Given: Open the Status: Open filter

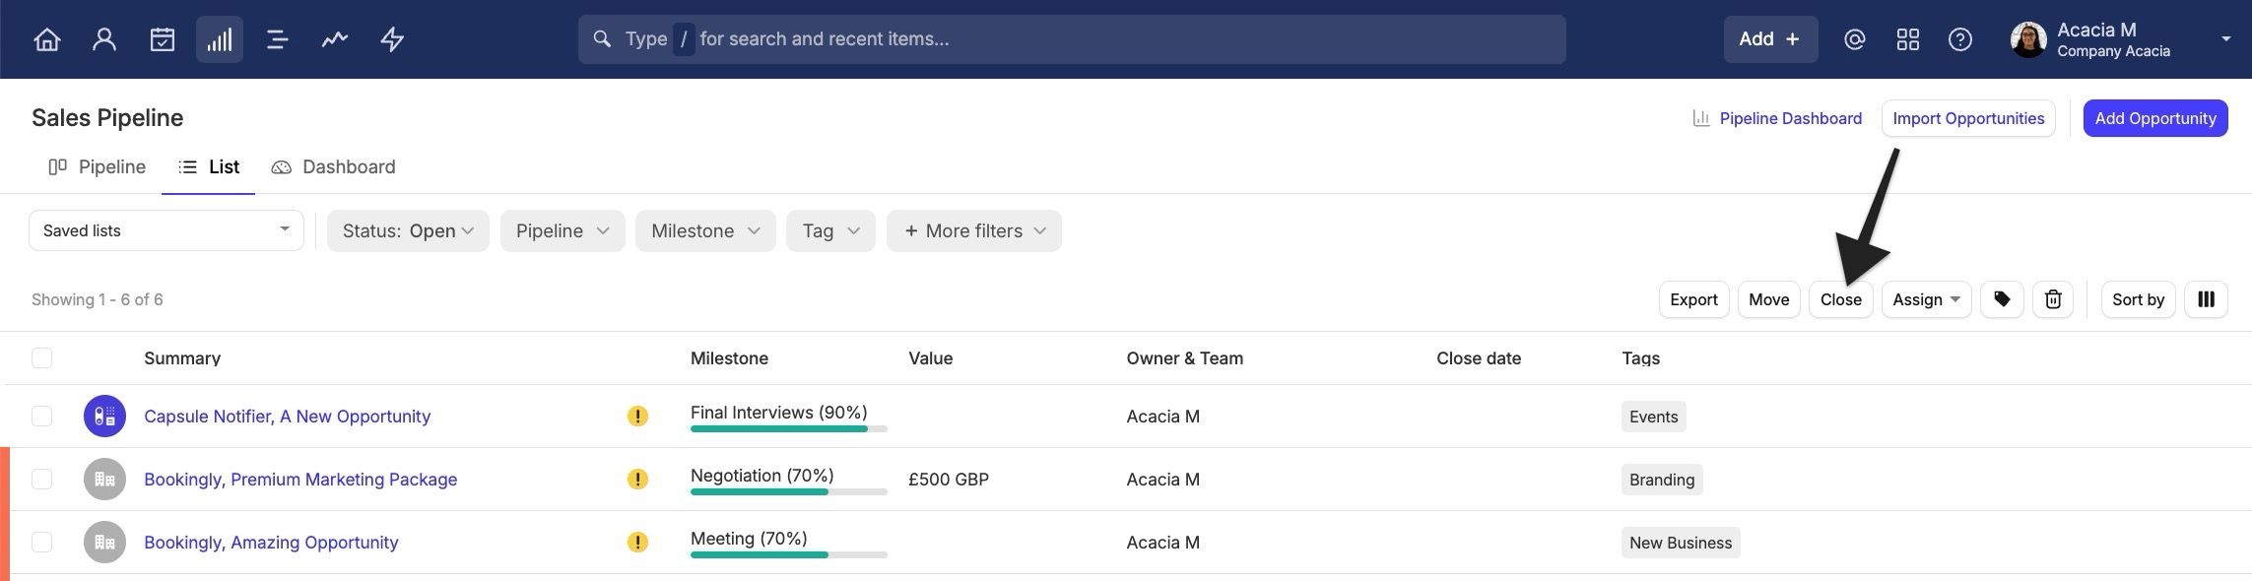Looking at the screenshot, I should [x=408, y=230].
